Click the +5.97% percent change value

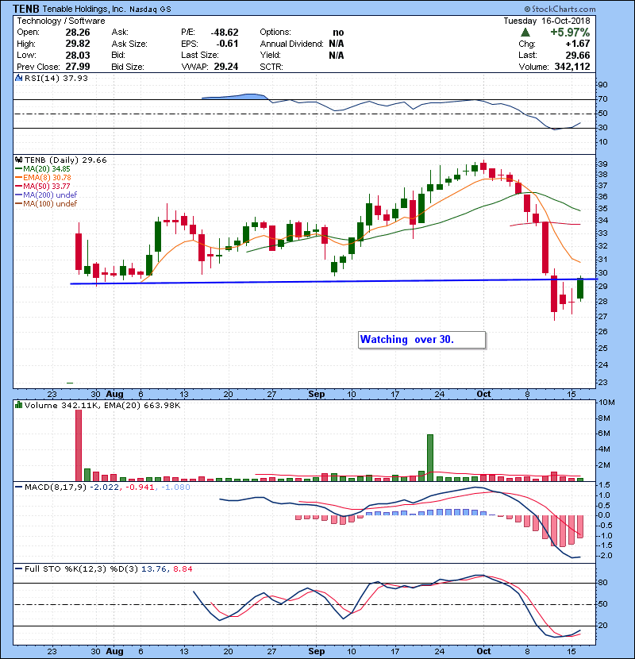point(570,33)
